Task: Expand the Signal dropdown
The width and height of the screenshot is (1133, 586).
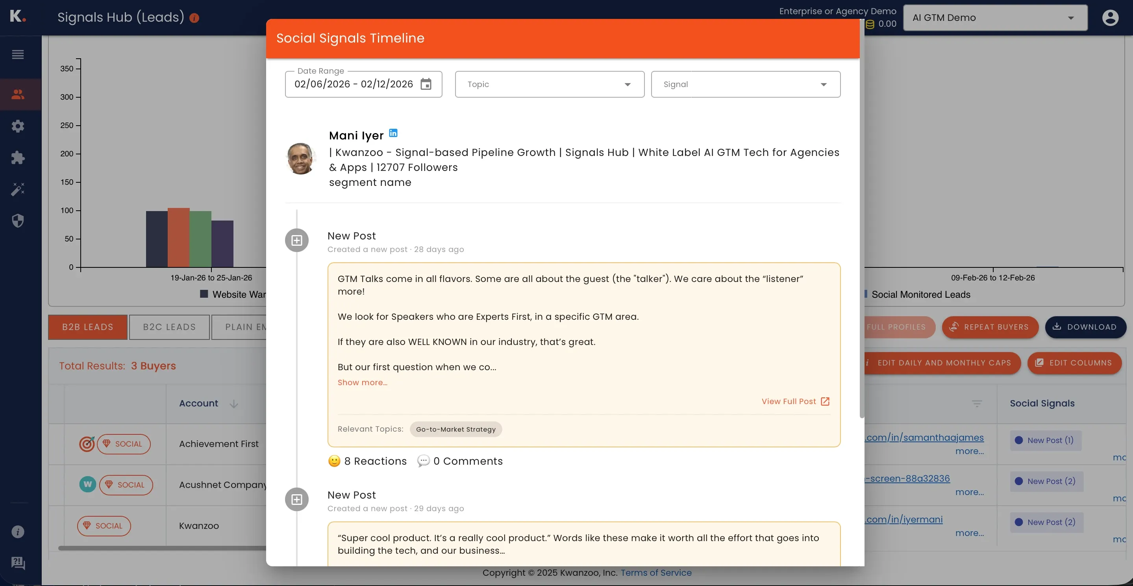Action: [745, 84]
